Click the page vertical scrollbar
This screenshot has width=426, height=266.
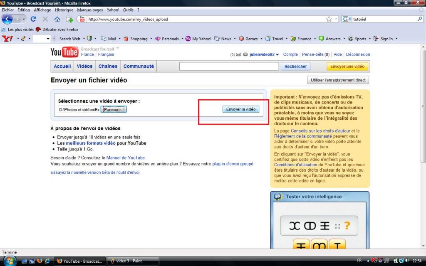coord(423,106)
